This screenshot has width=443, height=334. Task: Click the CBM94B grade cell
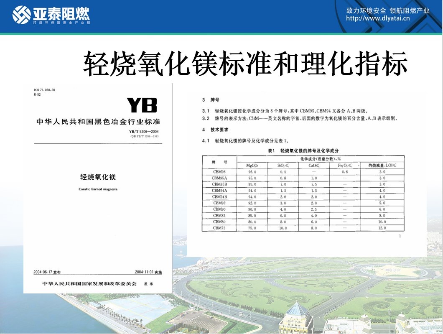[219, 196]
